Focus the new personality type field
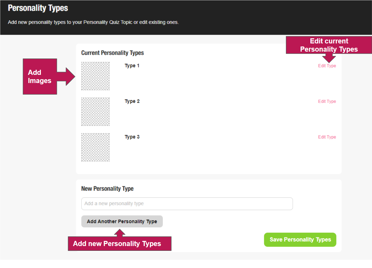Screen dimensions: 372x268 pyautogui.click(x=187, y=204)
